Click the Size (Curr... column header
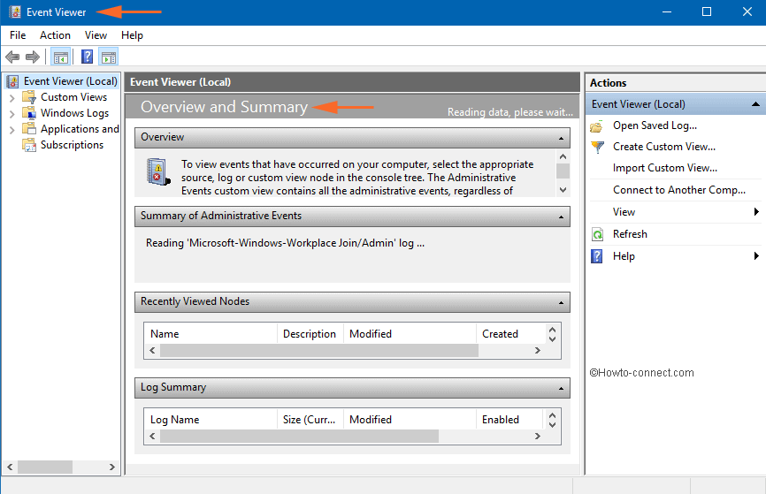Image resolution: width=766 pixels, height=494 pixels. (310, 420)
